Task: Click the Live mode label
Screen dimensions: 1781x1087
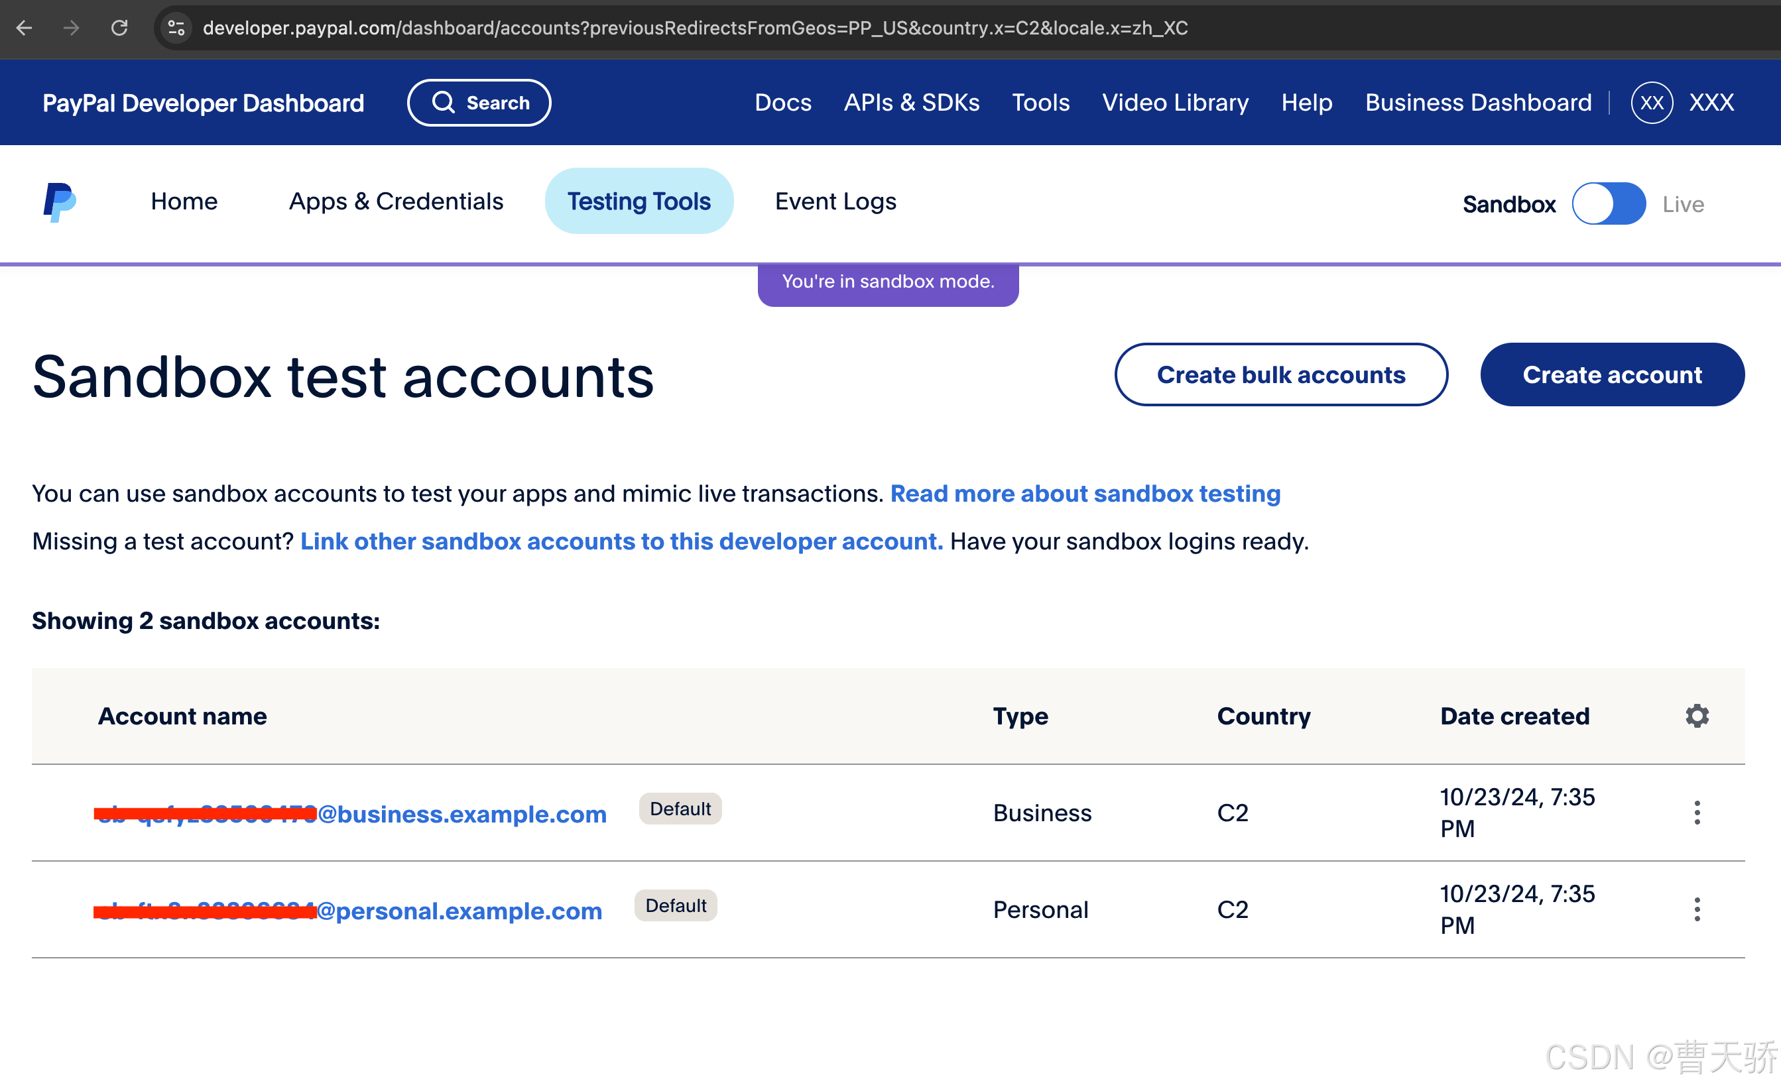Action: (x=1683, y=205)
